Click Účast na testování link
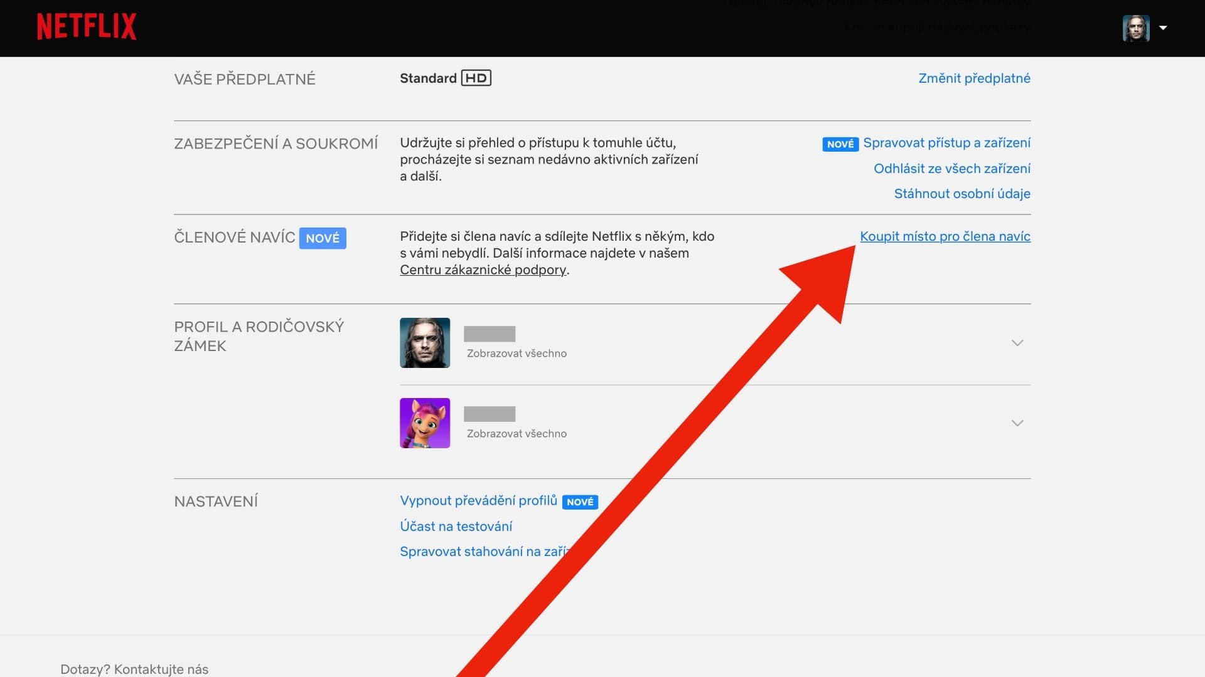Image resolution: width=1205 pixels, height=677 pixels. click(456, 527)
